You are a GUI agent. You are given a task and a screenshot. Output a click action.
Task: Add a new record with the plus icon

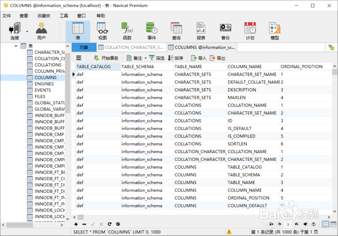point(76,224)
